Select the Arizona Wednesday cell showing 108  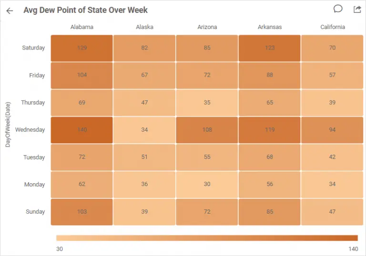point(207,130)
